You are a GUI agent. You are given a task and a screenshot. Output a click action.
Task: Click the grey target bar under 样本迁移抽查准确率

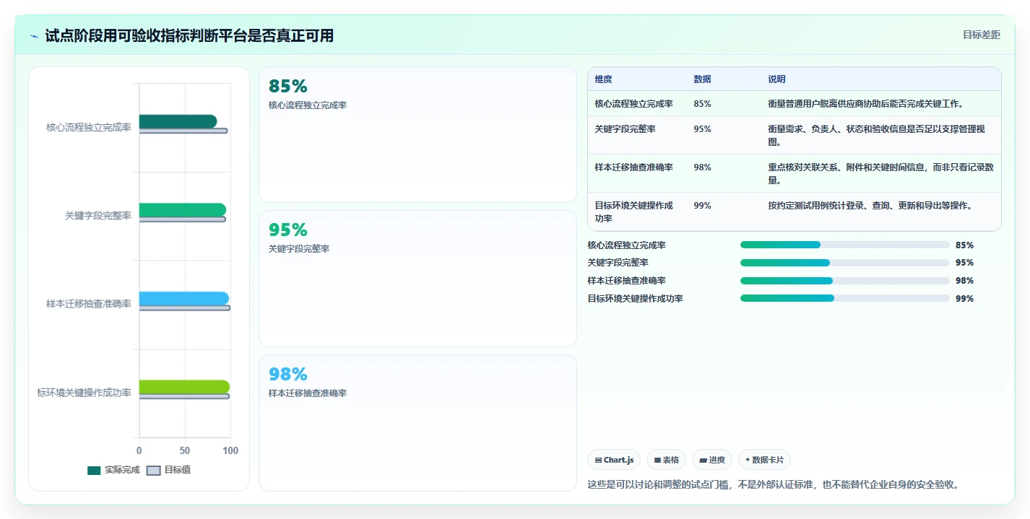pos(185,308)
